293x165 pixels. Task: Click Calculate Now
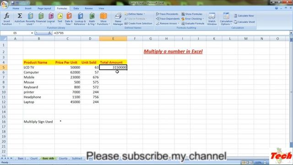coord(244,16)
